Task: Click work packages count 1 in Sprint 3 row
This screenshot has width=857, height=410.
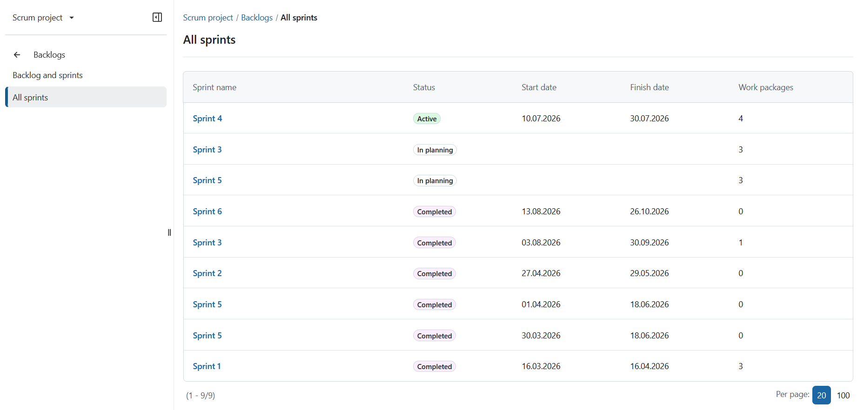Action: tap(741, 243)
